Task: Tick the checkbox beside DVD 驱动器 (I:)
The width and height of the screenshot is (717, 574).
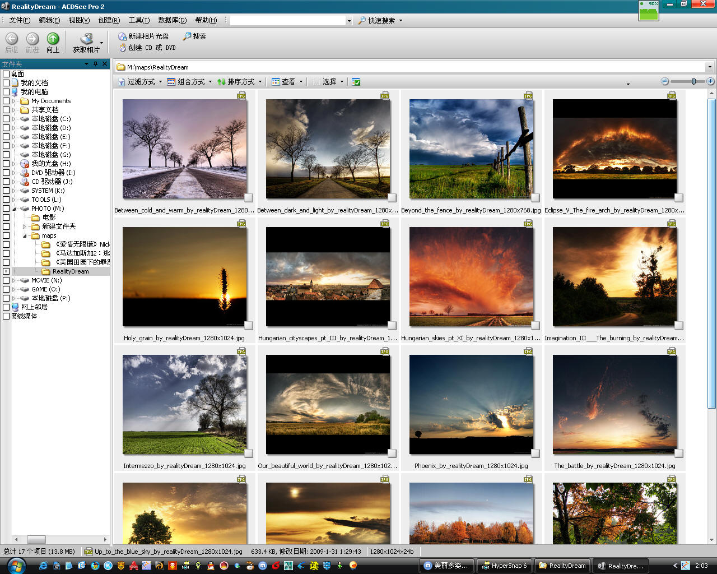Action: tap(6, 173)
